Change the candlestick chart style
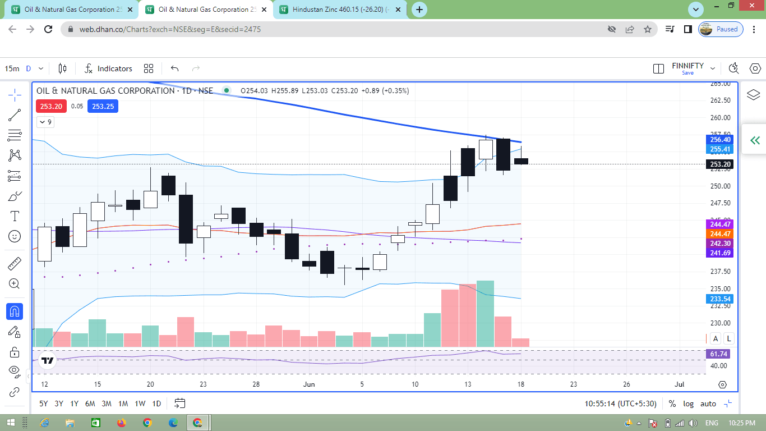 click(x=62, y=68)
